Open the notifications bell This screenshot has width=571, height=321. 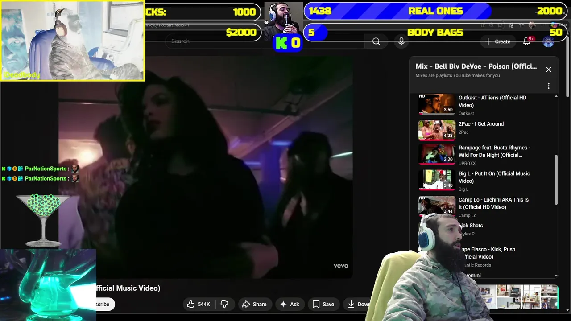tap(527, 41)
